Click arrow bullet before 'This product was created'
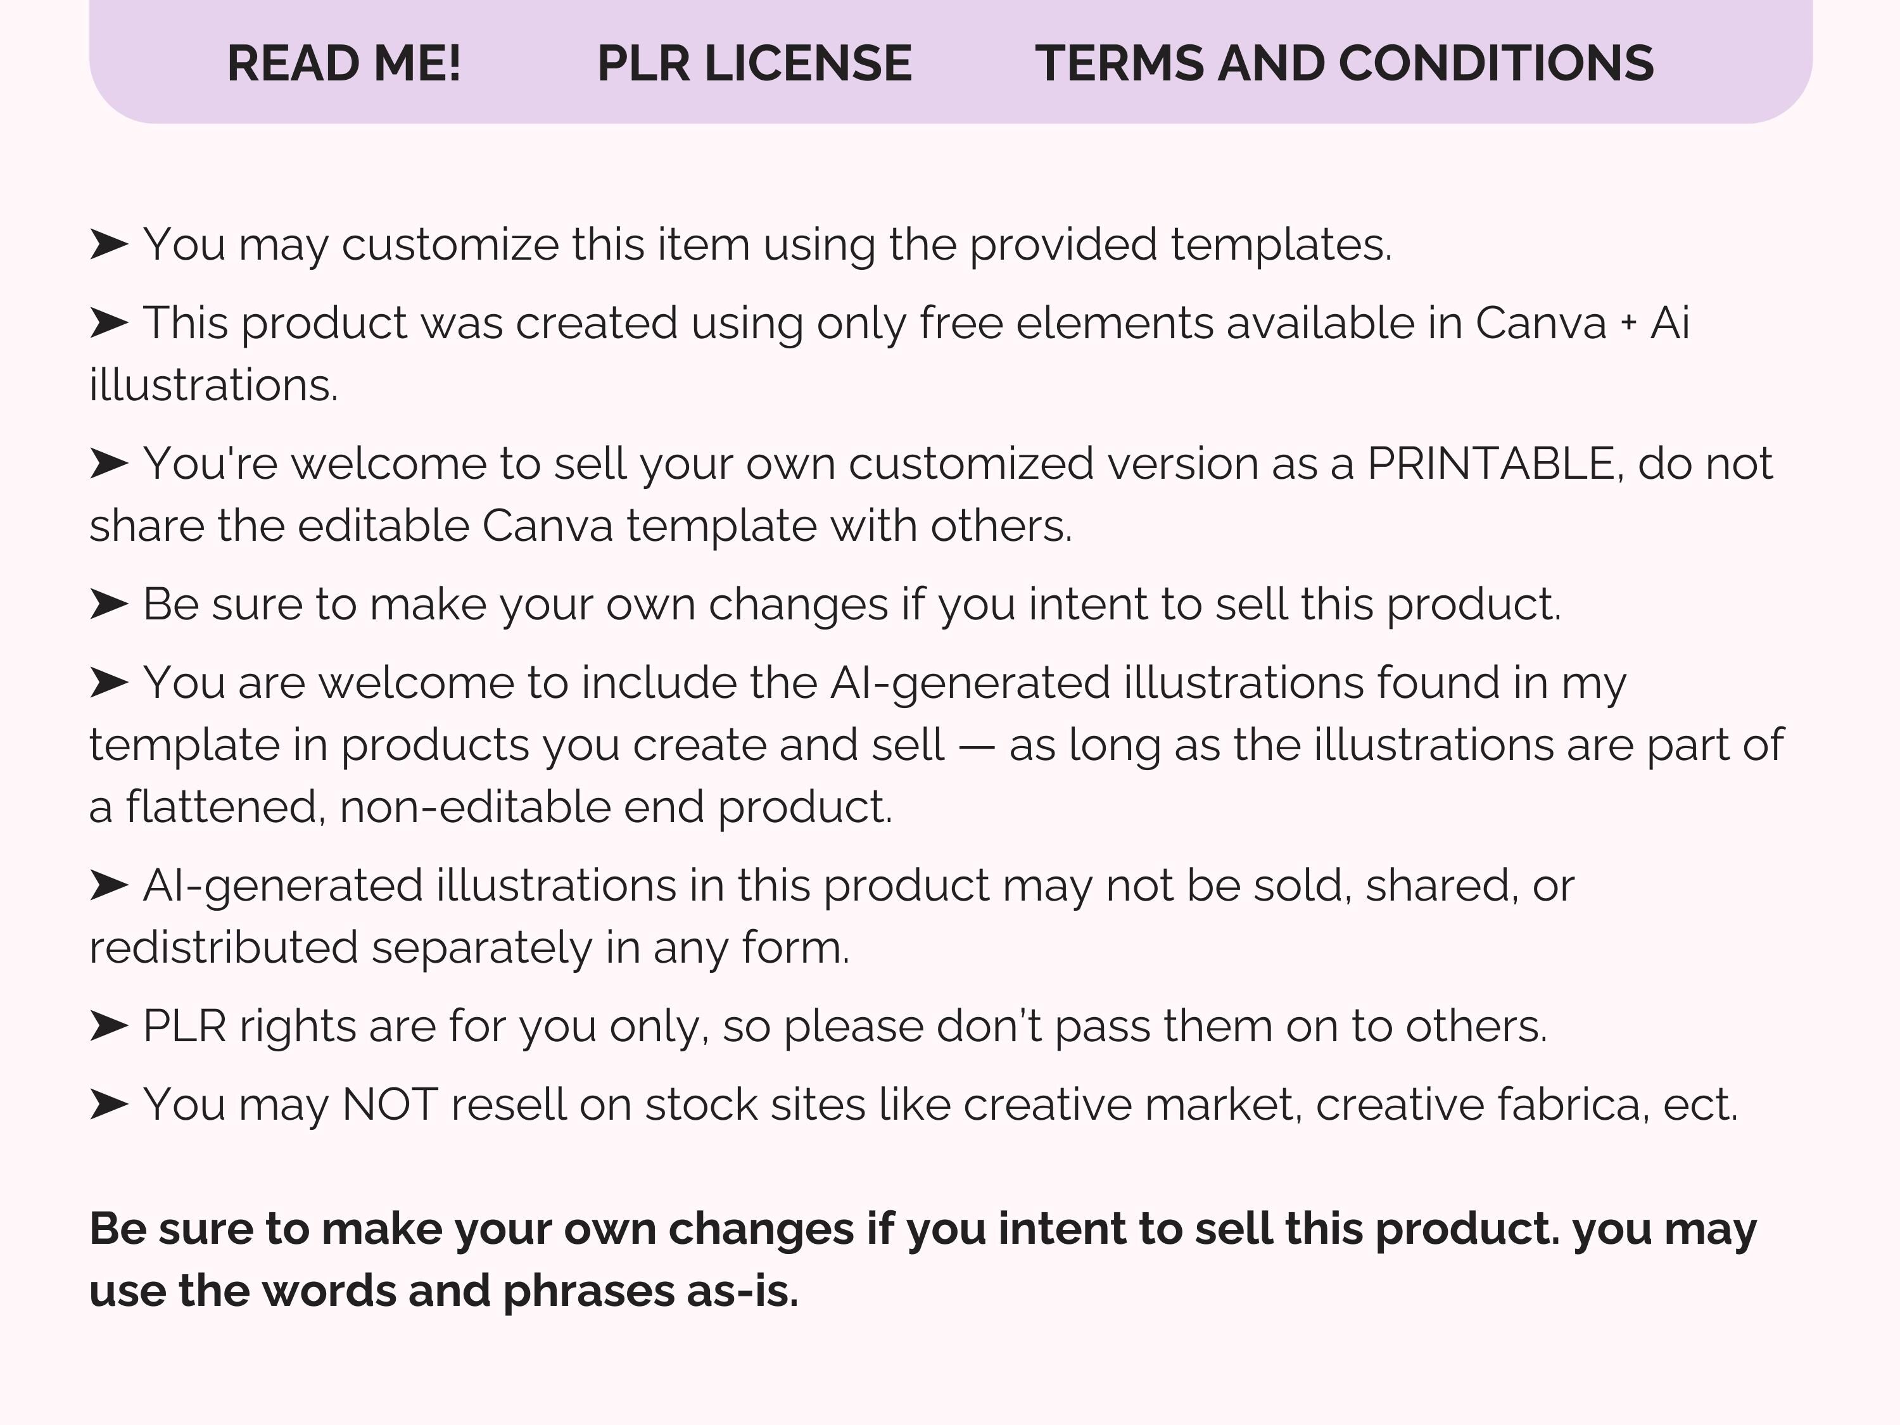The image size is (1900, 1425). tap(109, 324)
